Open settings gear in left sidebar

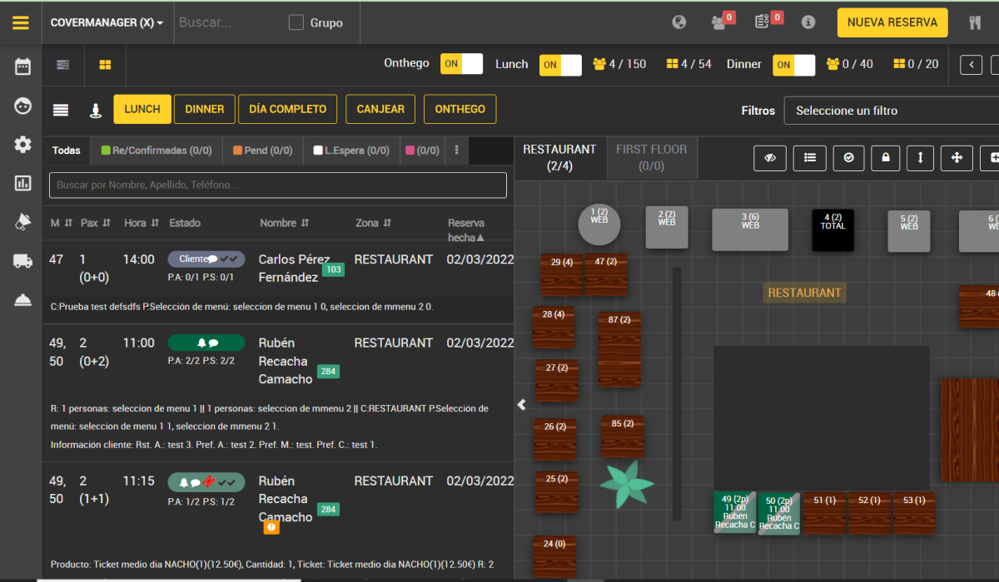point(22,144)
